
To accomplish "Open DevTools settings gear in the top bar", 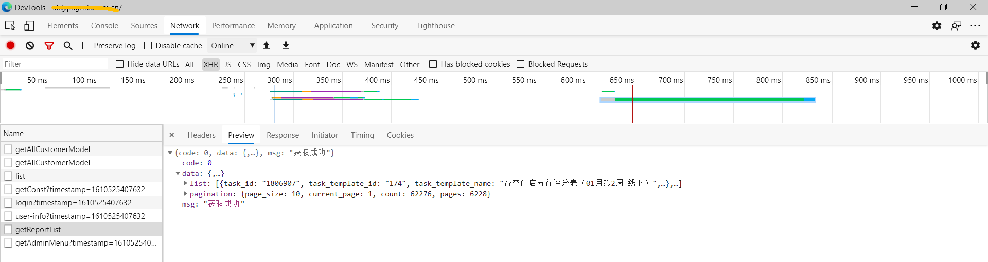I will click(x=937, y=26).
